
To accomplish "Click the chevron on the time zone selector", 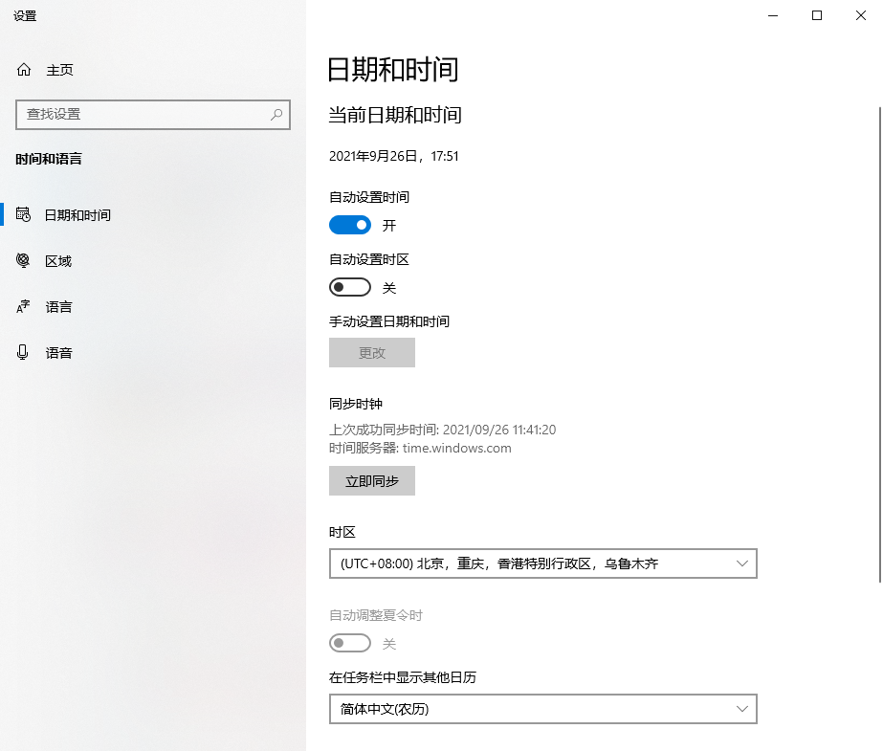I will (742, 563).
